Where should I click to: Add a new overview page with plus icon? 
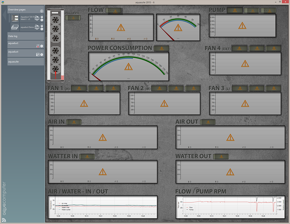(x=42, y=11)
